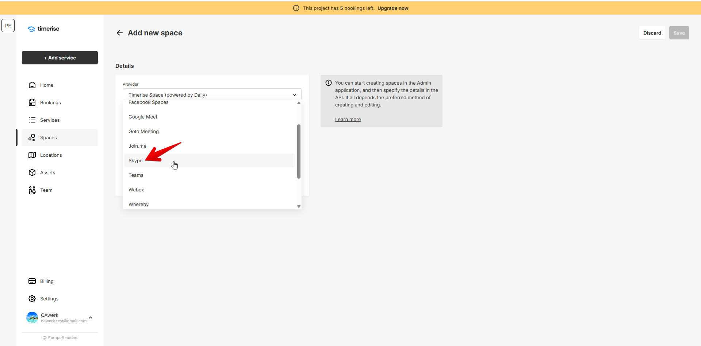Click the provider list scrollbar thumb
This screenshot has width=701, height=346.
point(299,151)
